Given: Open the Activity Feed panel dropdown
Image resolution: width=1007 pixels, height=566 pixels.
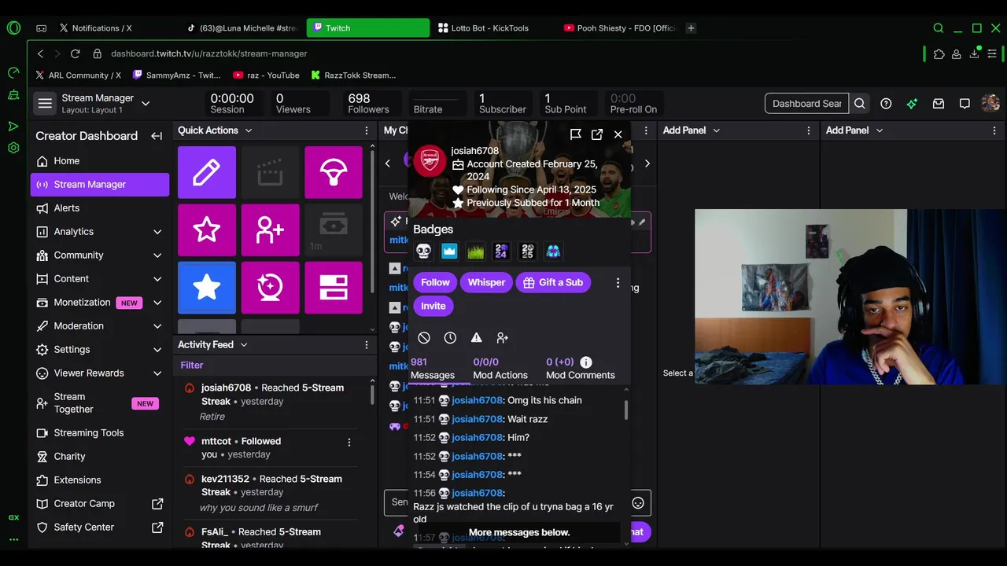Looking at the screenshot, I should (244, 344).
